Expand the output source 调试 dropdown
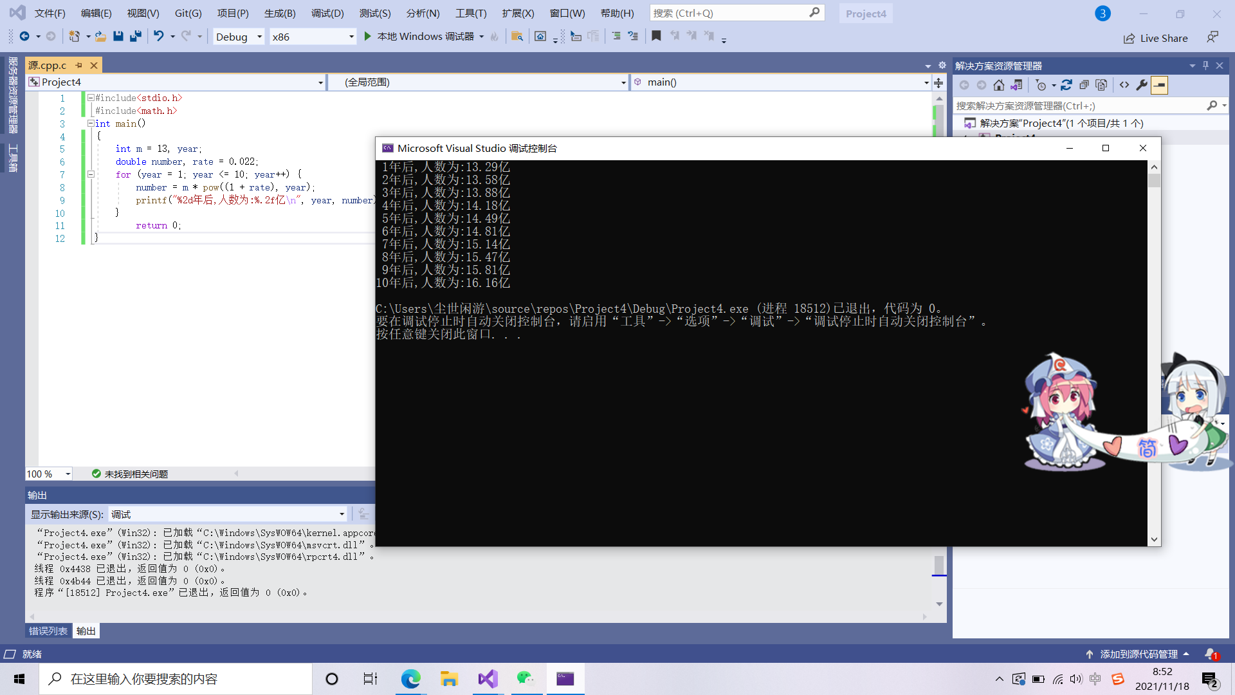The height and width of the screenshot is (695, 1235). (342, 514)
